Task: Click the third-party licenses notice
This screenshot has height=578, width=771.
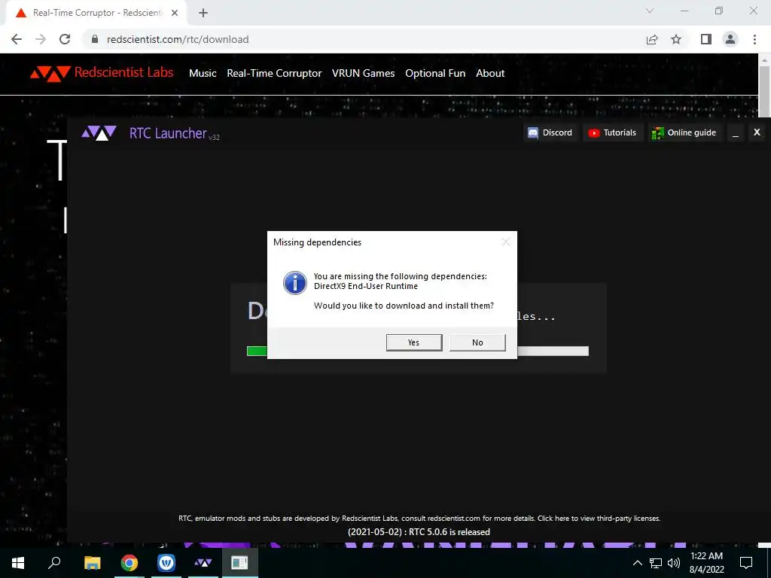Action: click(x=419, y=518)
